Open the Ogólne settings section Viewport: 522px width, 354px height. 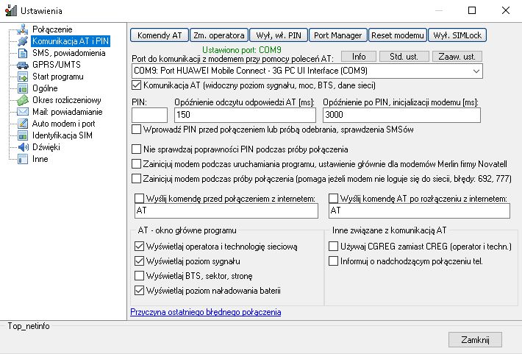40,88
